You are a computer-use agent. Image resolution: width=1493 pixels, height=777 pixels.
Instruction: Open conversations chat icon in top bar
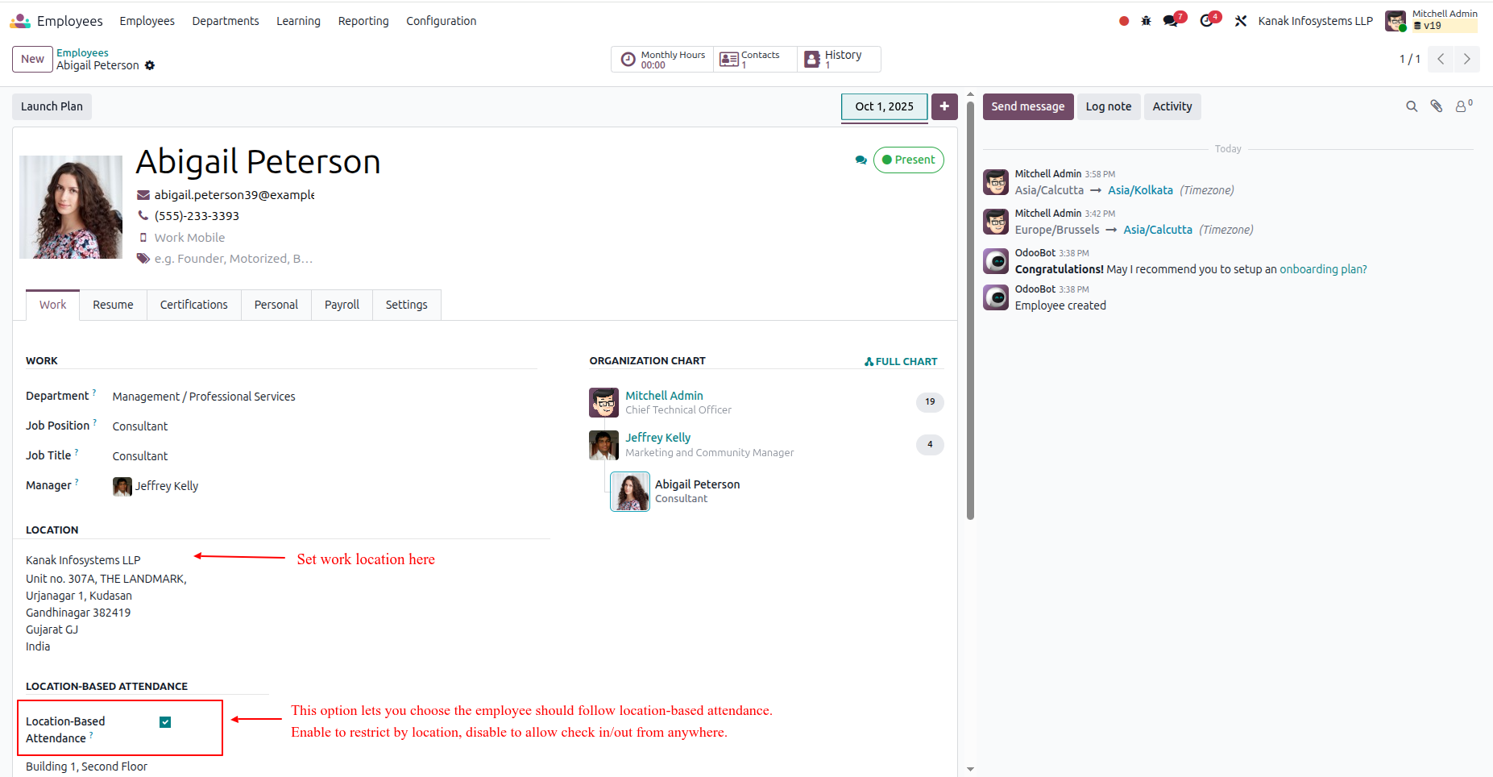[1172, 20]
